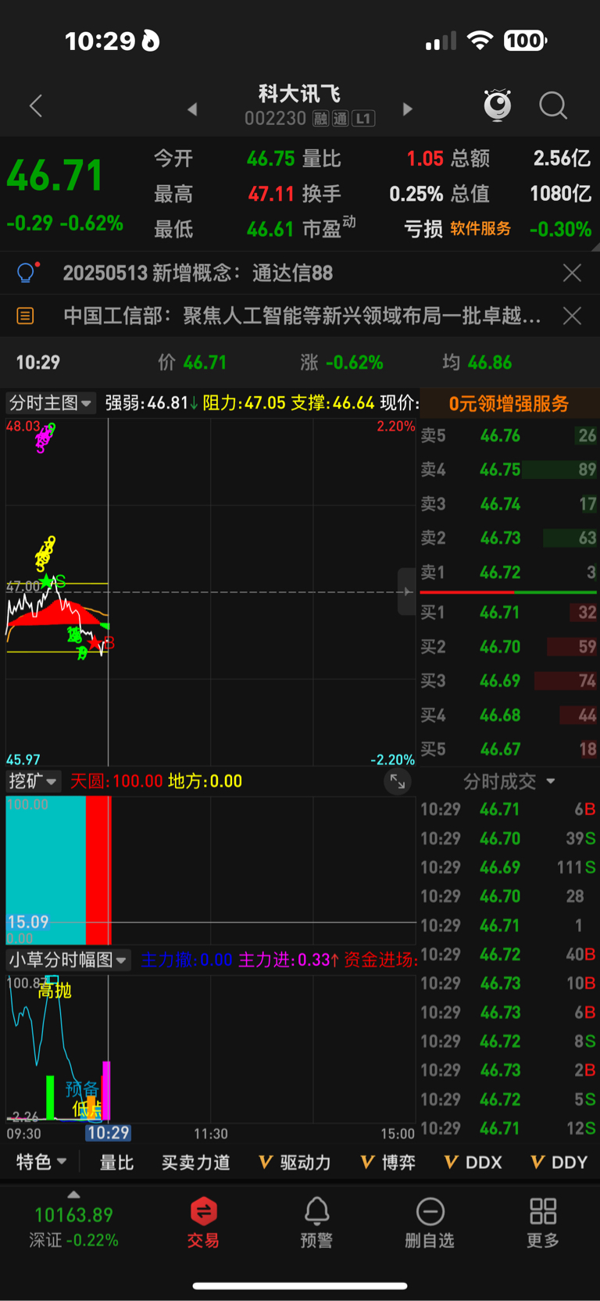The image size is (600, 1301).
Task: Close the 新增概念 notice
Action: click(x=572, y=273)
